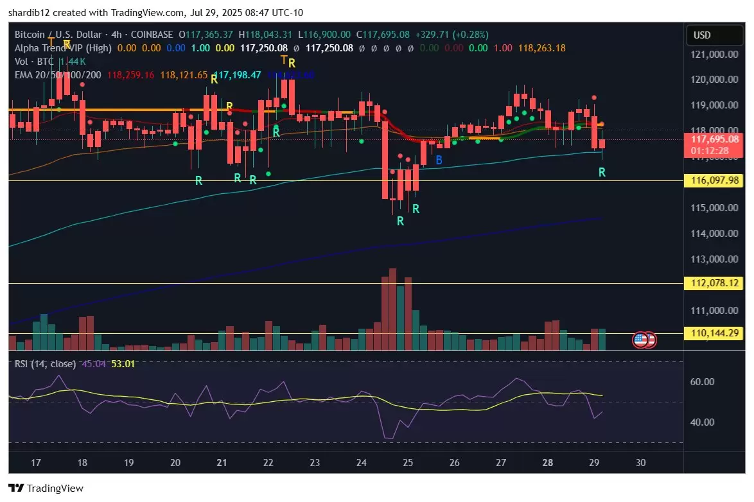Select the yellow 110,144.29 price level label
This screenshot has width=754, height=502.
pos(715,333)
